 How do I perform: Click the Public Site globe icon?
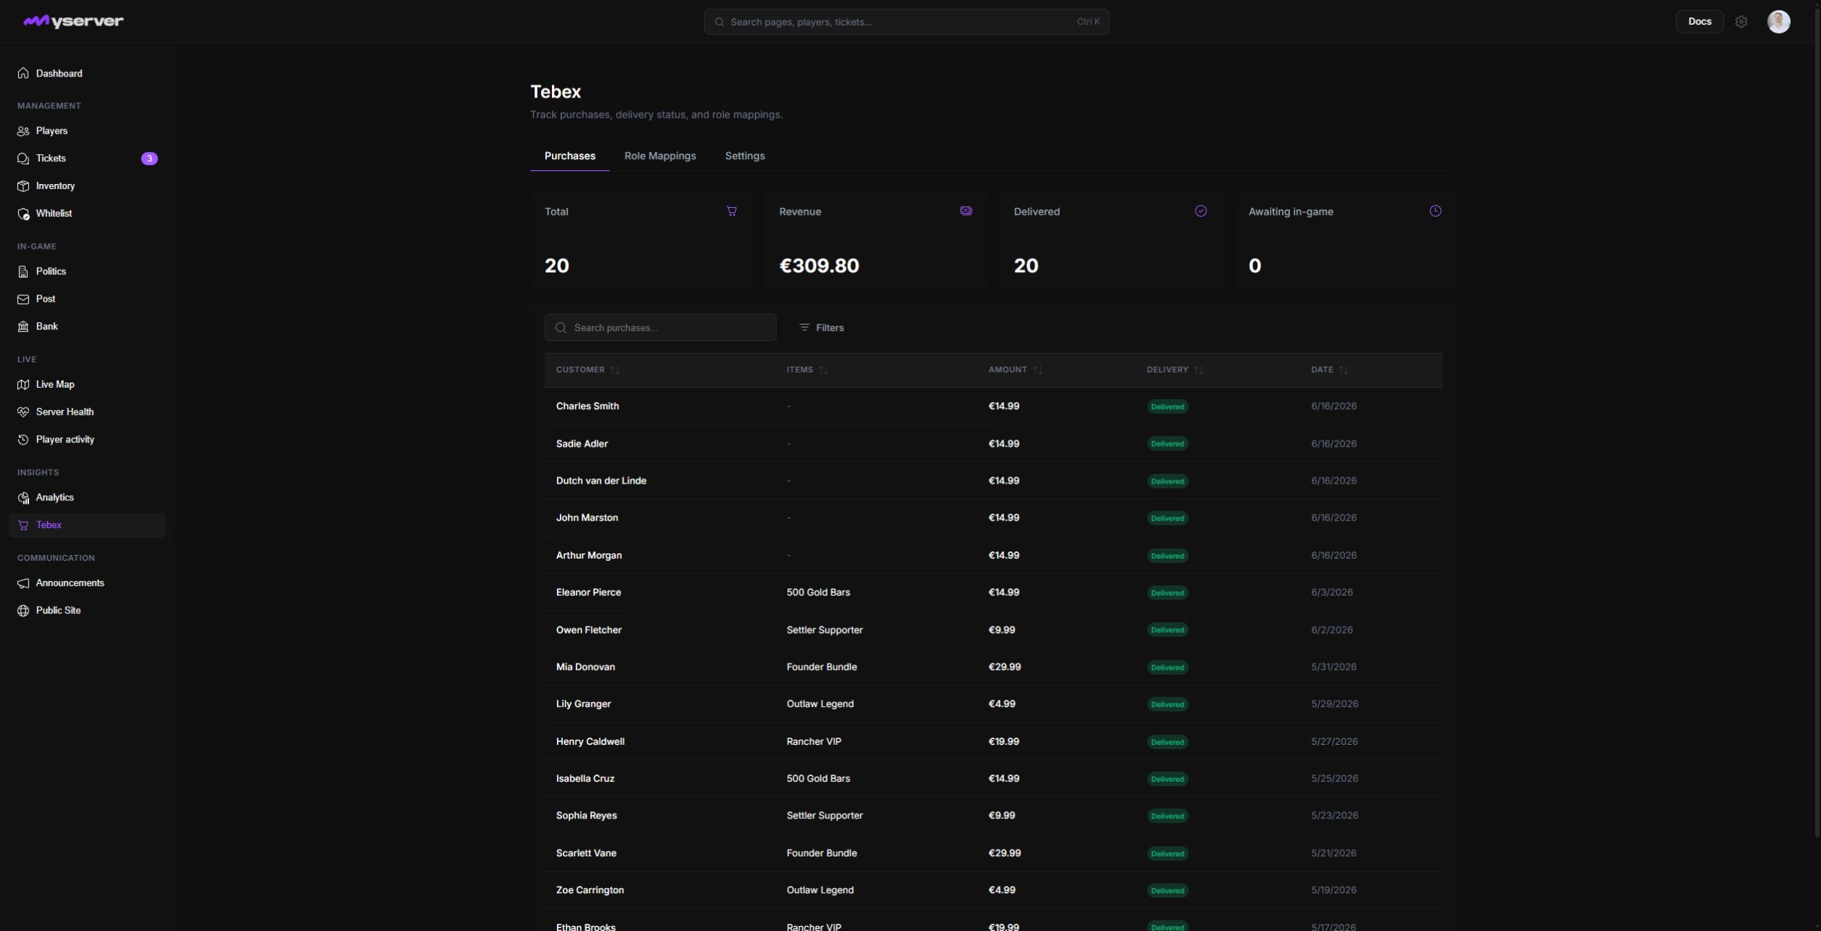point(23,611)
